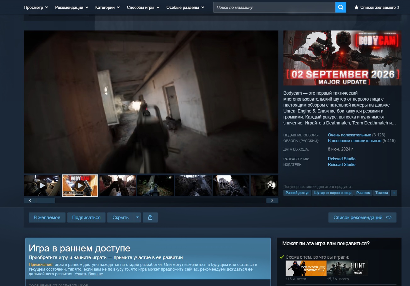This screenshot has width=410, height=286.
Task: Click the Скрыть button
Action: pos(121,217)
